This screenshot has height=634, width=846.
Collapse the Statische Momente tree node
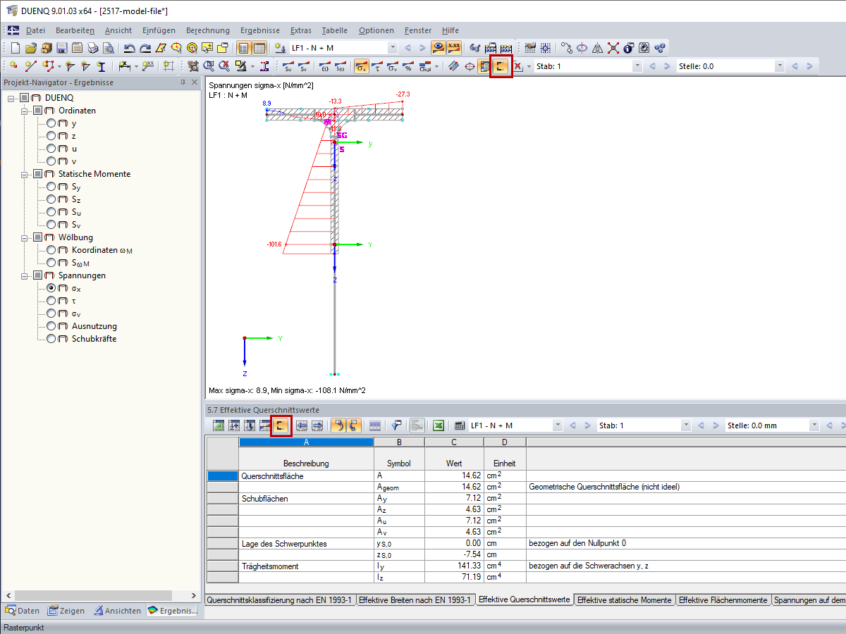25,174
